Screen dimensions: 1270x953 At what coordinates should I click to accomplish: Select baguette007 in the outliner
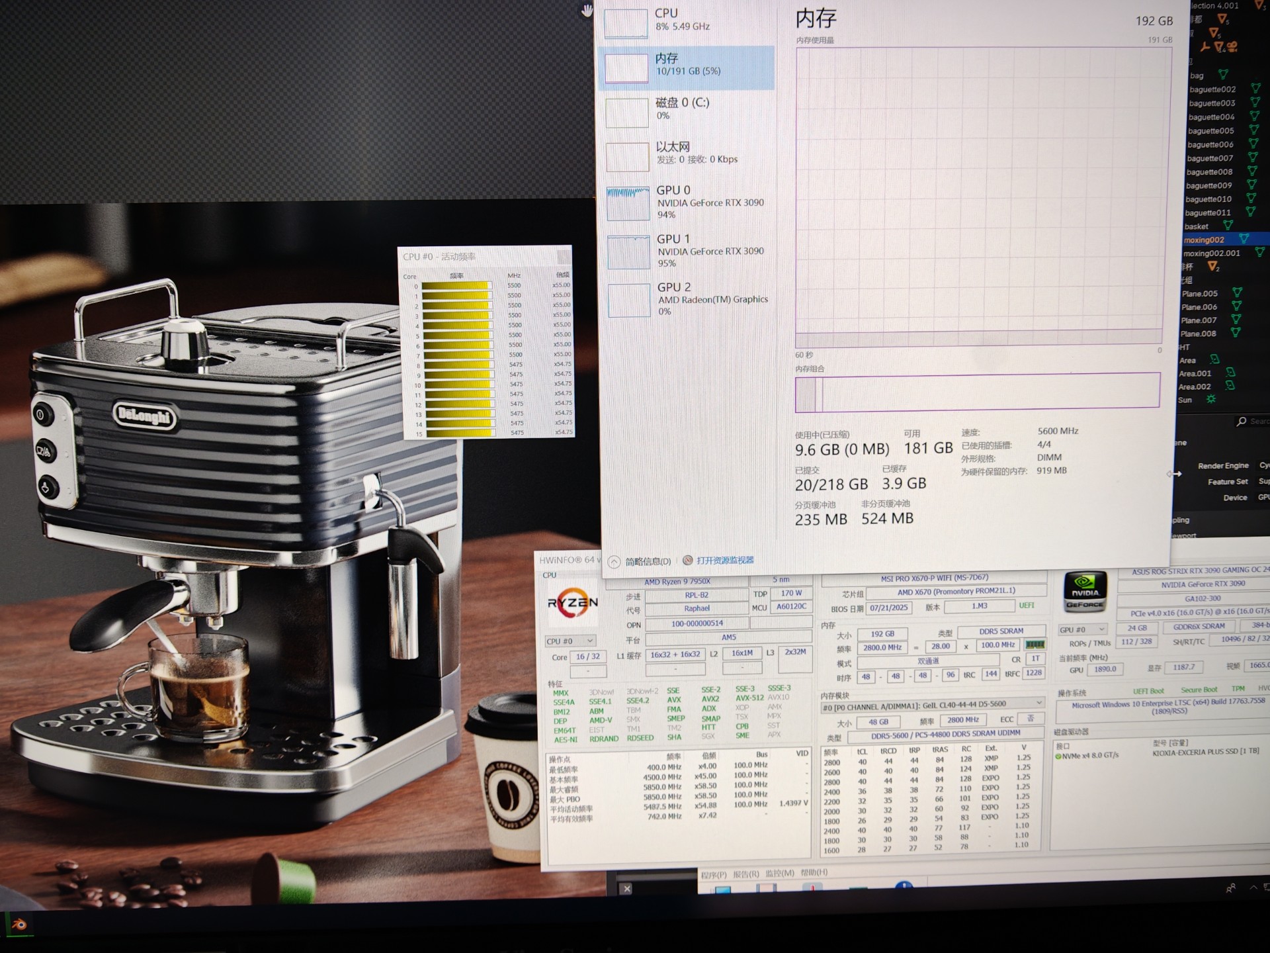[x=1210, y=158]
